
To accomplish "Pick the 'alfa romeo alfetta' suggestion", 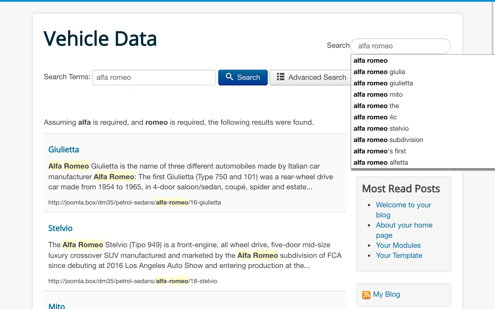I will 381,163.
